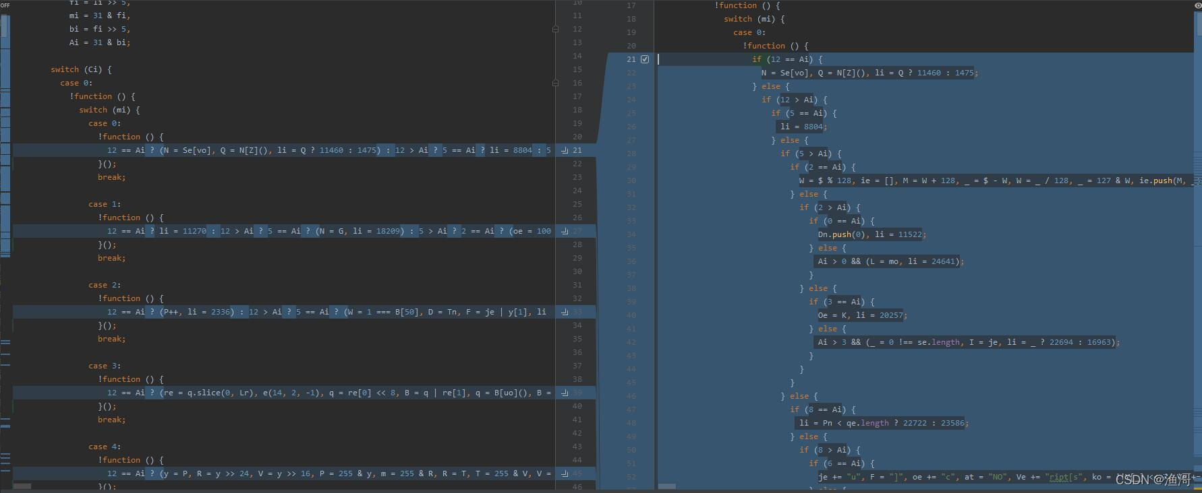The image size is (1202, 493).
Task: Click 'if (12 == Ai) {' in the right pane
Action: (787, 59)
